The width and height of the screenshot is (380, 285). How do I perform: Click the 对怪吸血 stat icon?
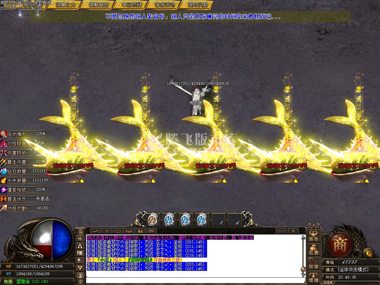click(3, 144)
